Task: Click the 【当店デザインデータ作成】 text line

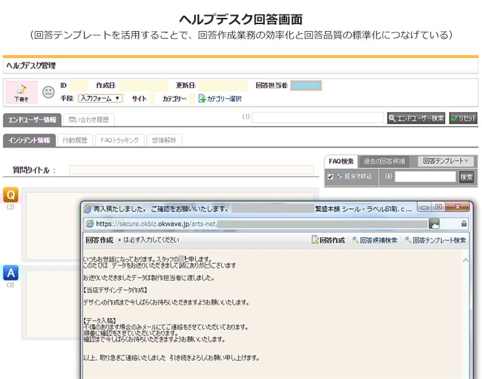Action: pos(115,290)
